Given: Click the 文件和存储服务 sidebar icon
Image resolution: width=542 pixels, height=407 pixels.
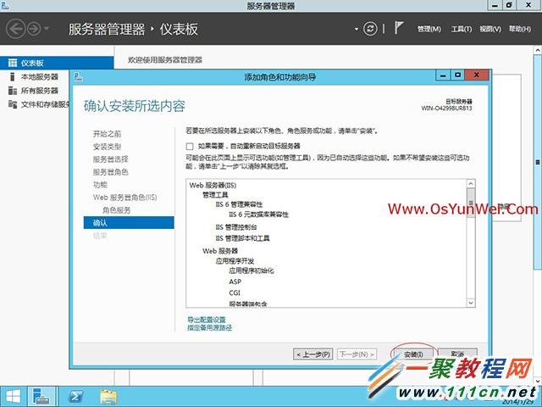Looking at the screenshot, I should [13, 104].
